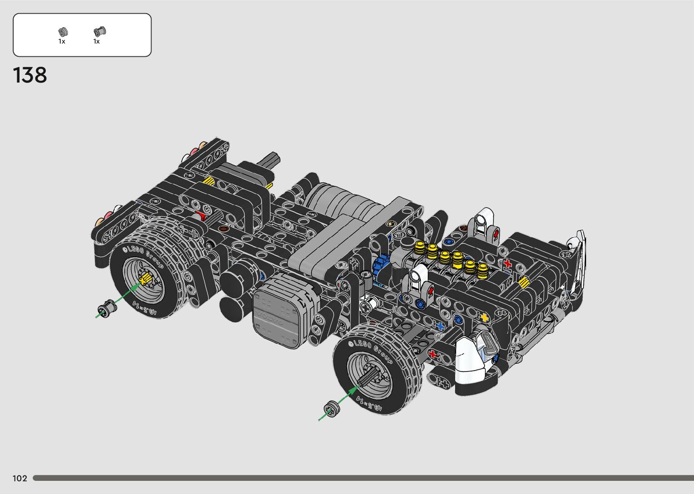The image size is (694, 494).
Task: Click the first part icon in the parts box
Action: [63, 32]
